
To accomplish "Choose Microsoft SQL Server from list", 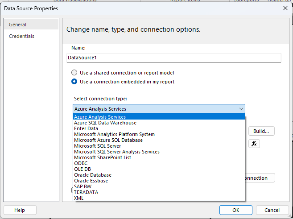I will click(159, 146).
